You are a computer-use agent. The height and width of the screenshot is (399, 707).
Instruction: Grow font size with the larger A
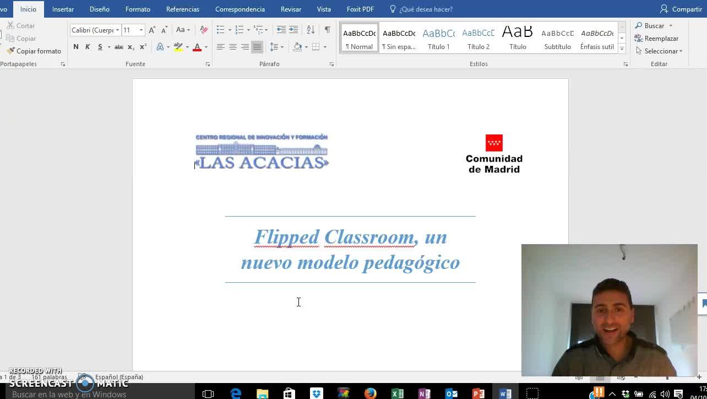152,30
